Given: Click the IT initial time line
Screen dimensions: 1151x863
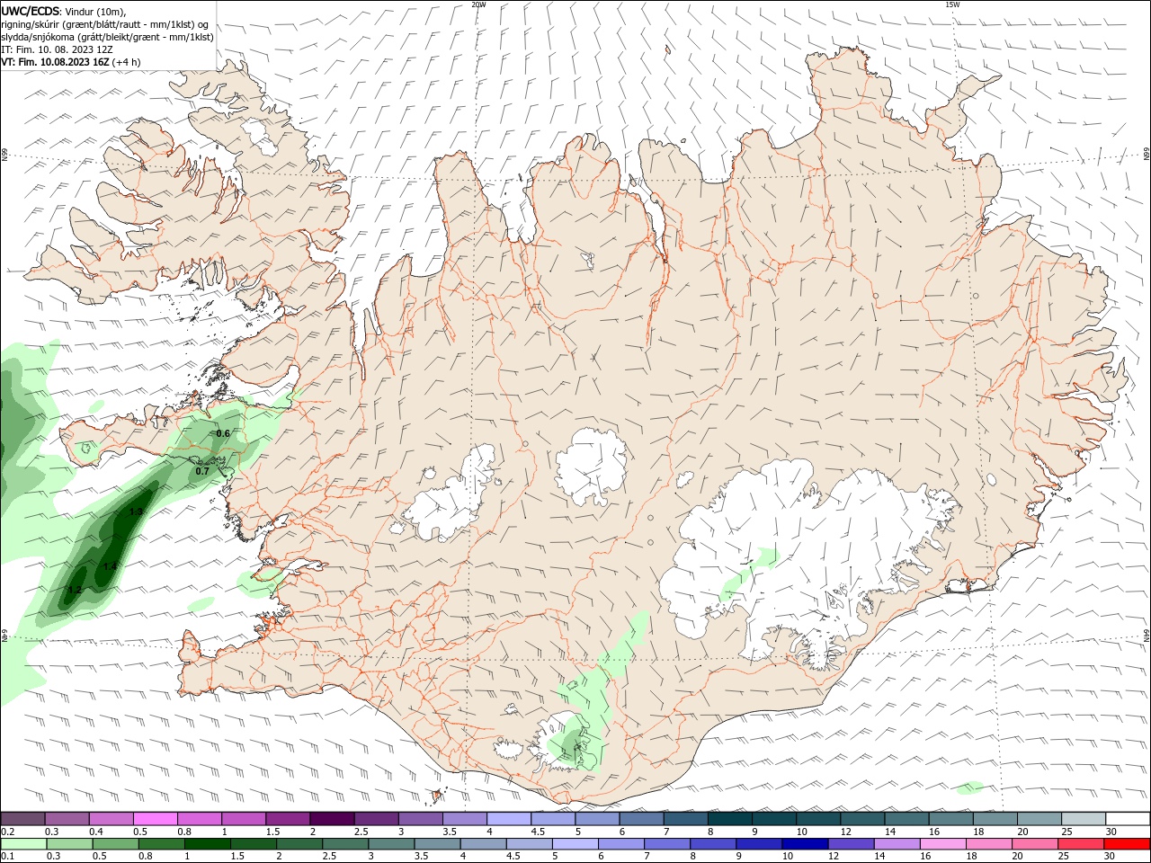Looking at the screenshot, I should pos(56,49).
